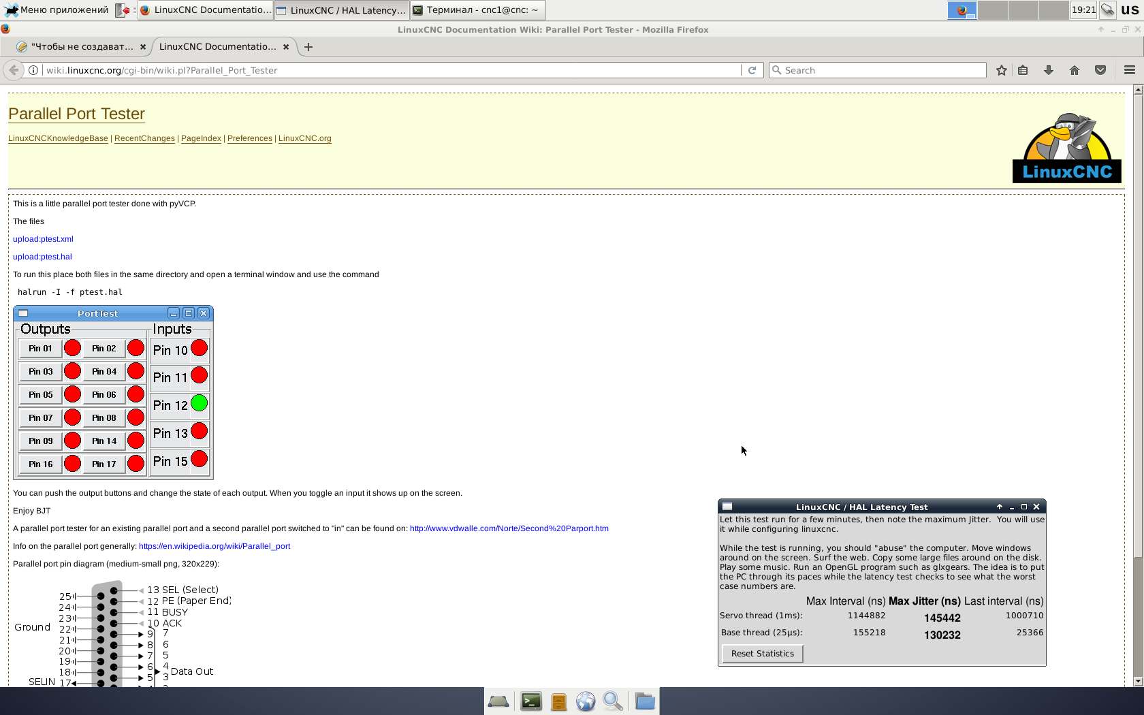The height and width of the screenshot is (715, 1144).
Task: Open the RecentChanges link
Action: (x=144, y=138)
